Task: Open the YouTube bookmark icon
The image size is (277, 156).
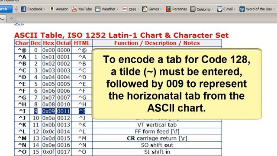Action: 74,9
